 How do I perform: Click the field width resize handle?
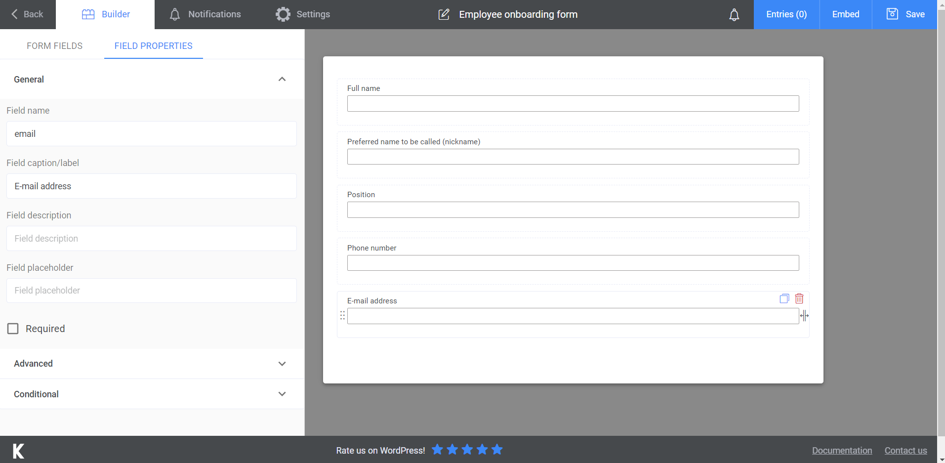coord(805,315)
